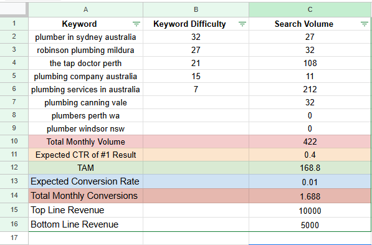Click search volume value 108

pyautogui.click(x=310, y=63)
